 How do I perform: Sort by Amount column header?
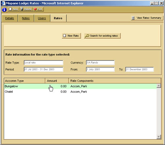pos(57,81)
